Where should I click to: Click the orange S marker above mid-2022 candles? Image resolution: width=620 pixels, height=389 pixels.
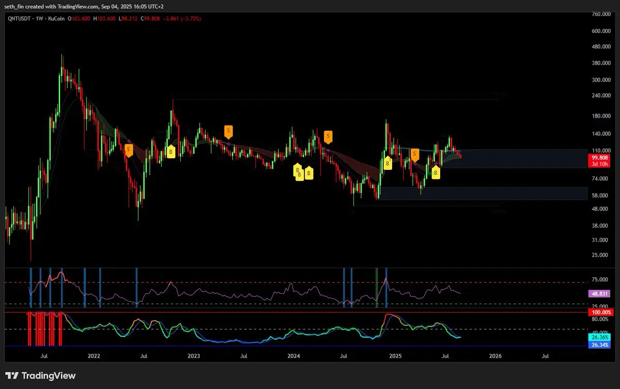(129, 150)
